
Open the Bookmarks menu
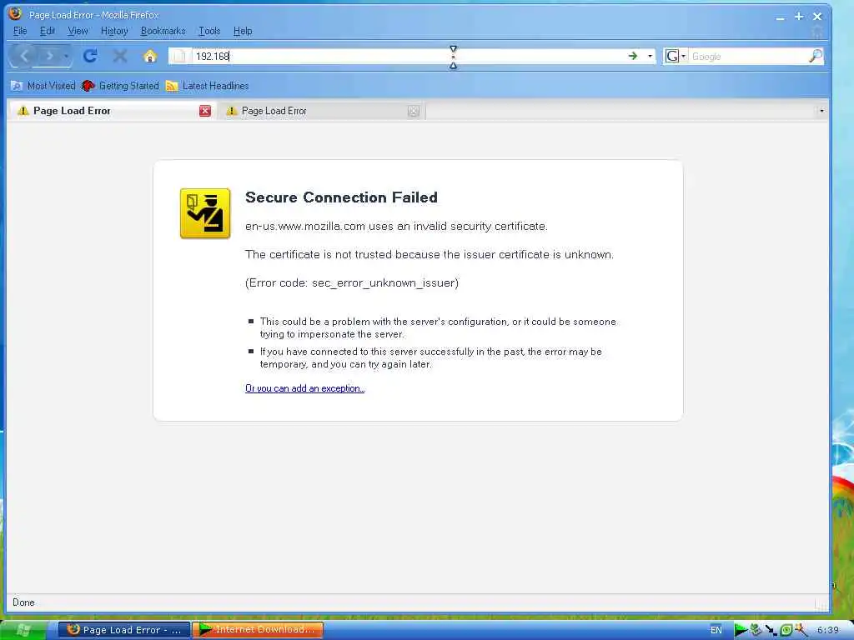pos(163,31)
